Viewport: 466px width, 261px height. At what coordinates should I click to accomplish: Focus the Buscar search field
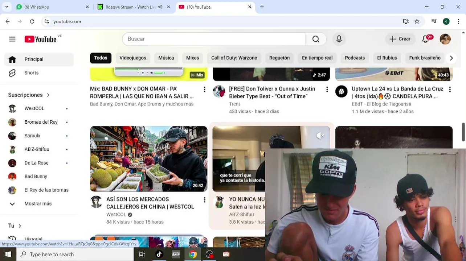click(x=214, y=39)
